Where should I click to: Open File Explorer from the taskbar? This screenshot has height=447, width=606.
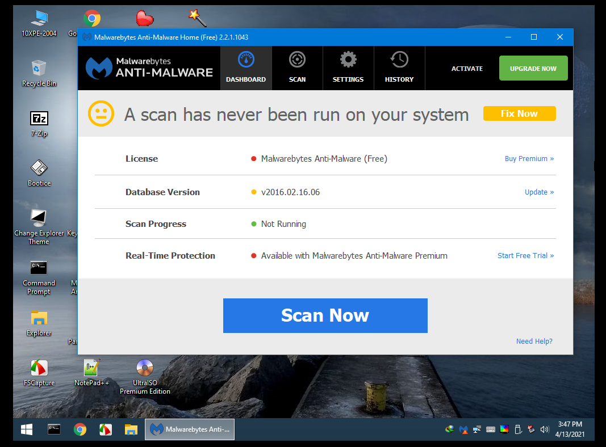[131, 429]
